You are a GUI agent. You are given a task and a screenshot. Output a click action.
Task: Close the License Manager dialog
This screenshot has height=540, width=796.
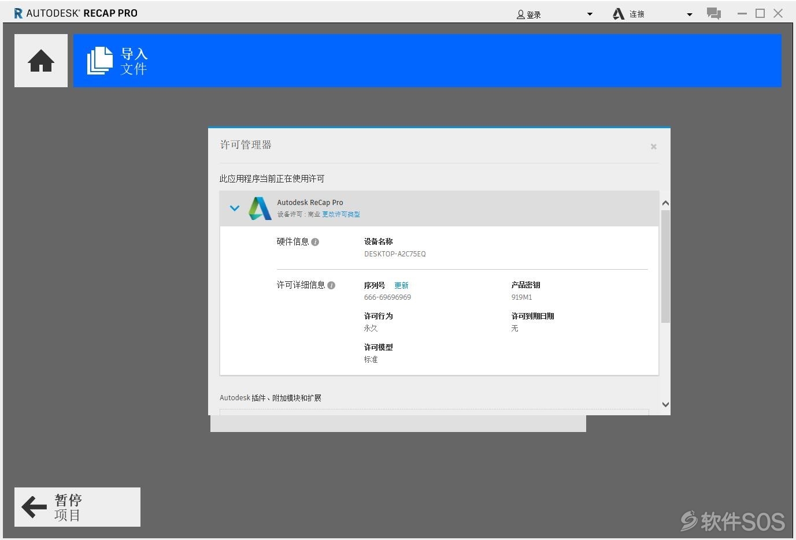(654, 147)
